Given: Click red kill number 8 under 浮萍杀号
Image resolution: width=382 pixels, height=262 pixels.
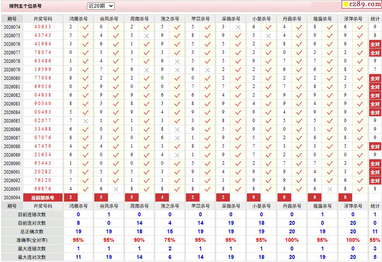Looking at the screenshot, I should point(345,197).
